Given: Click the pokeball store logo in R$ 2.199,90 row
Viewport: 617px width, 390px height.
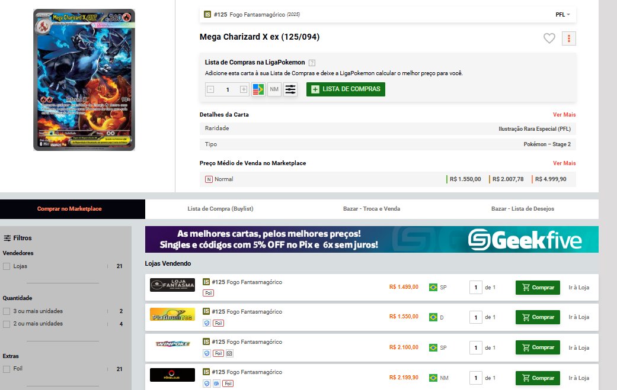Looking at the screenshot, I should point(172,375).
